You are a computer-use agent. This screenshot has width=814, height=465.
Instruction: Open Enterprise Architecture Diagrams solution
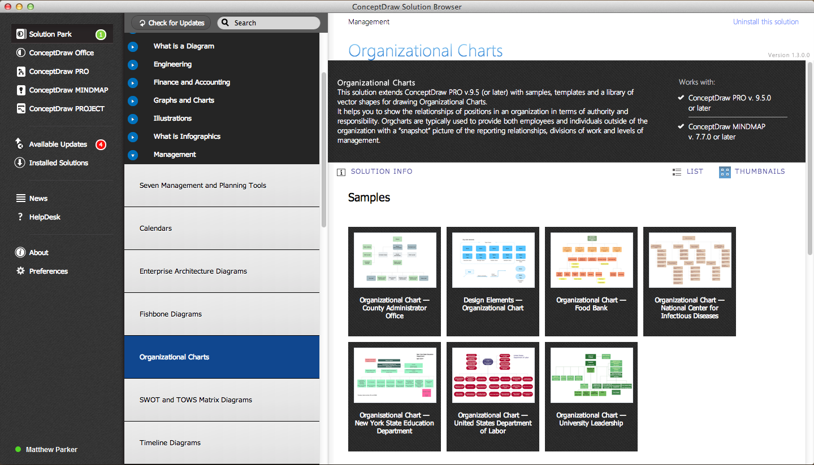(222, 271)
